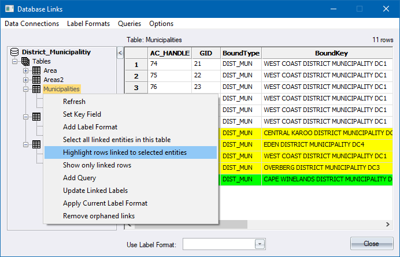Click the Tables group icon
The image size is (400, 257).
[x=25, y=61]
